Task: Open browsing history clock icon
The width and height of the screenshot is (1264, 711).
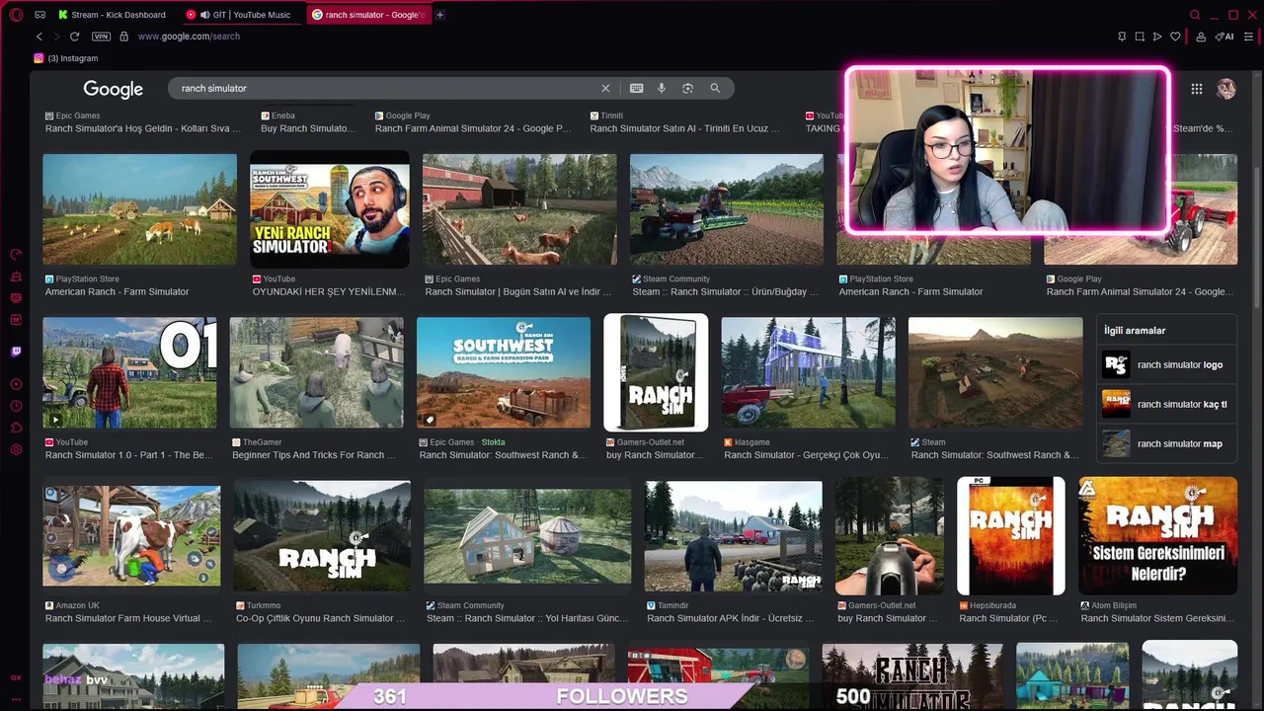Action: [x=16, y=406]
